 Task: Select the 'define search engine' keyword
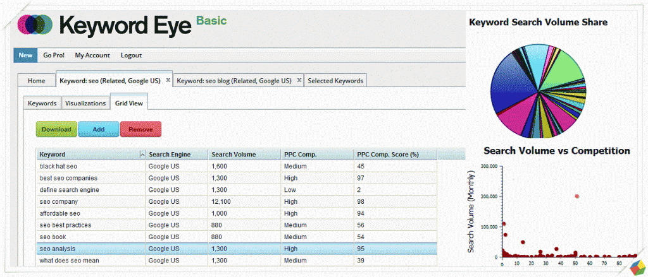pos(70,190)
